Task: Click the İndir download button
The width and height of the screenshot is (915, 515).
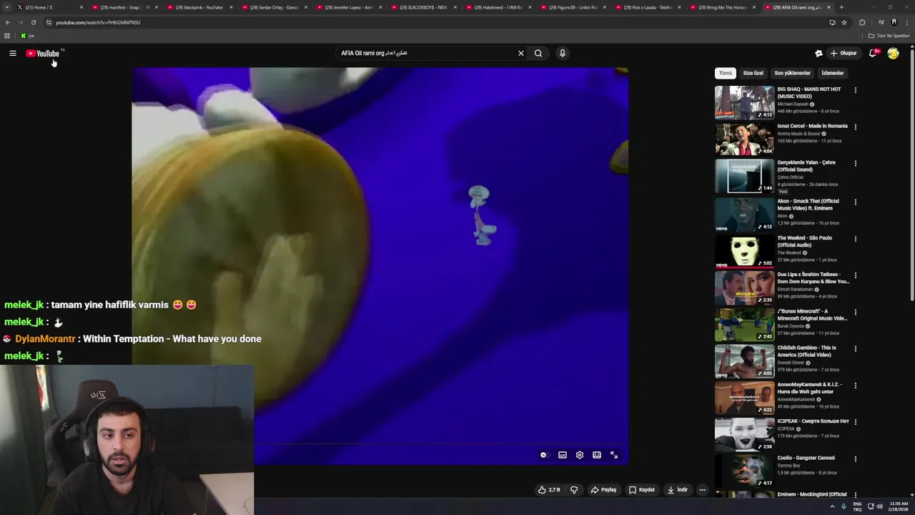Action: (x=677, y=490)
